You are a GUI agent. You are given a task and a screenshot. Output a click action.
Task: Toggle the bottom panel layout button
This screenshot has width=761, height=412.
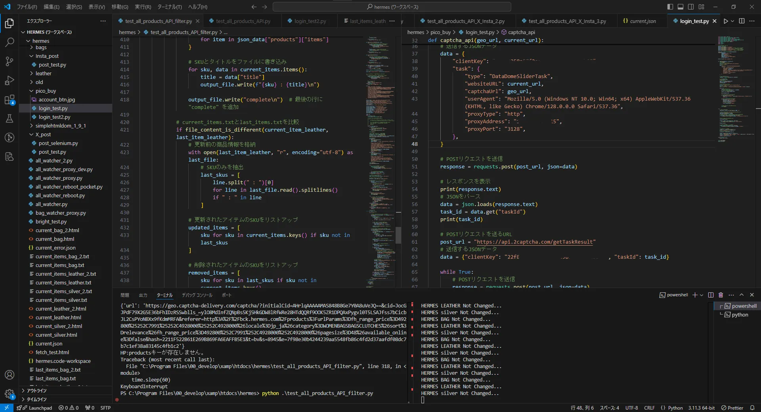[681, 7]
